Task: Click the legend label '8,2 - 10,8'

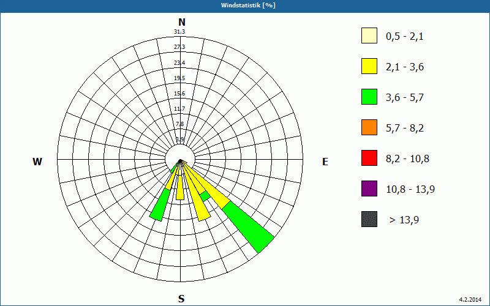Action: pos(408,159)
